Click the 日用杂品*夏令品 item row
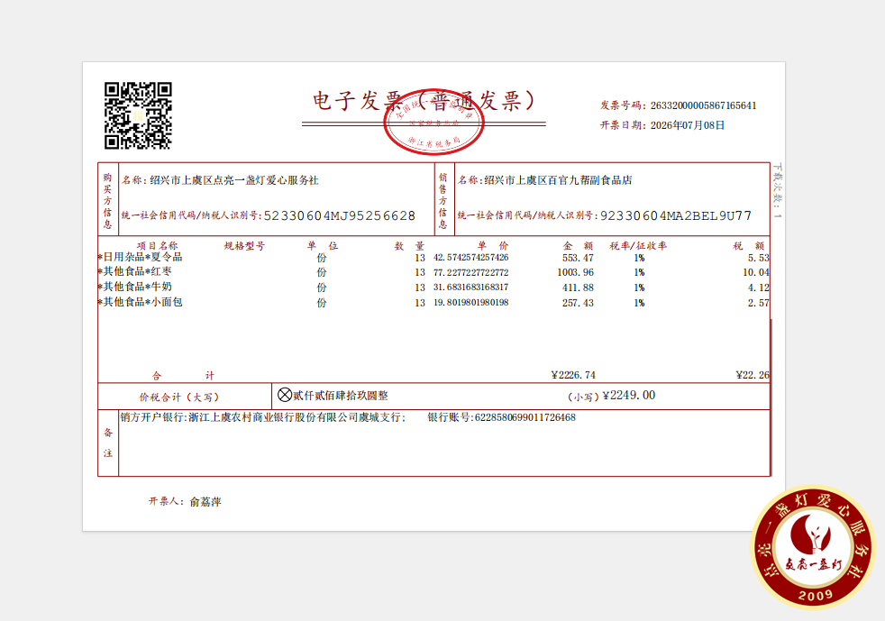 (x=433, y=258)
